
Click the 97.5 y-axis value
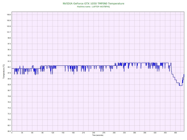tap(9, 44)
